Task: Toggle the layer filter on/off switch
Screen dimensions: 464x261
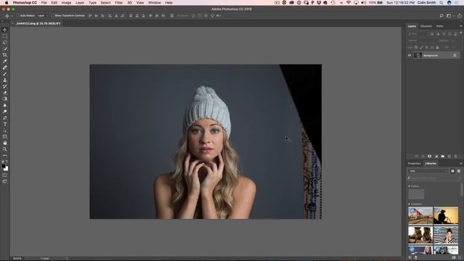Action: pos(461,33)
